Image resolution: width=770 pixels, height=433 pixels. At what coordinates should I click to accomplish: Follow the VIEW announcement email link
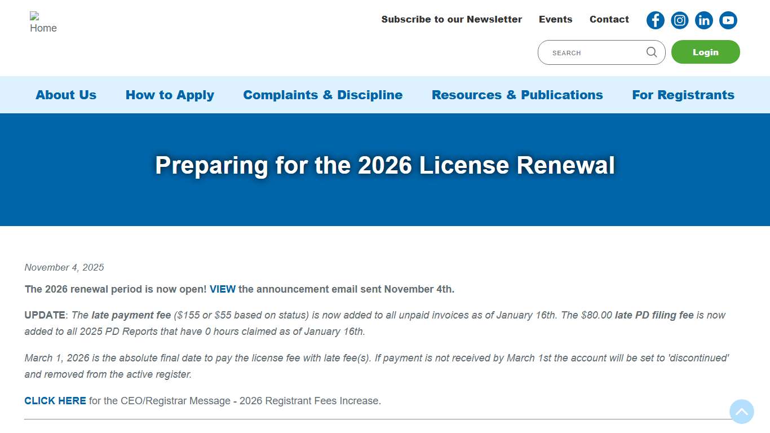pos(222,289)
